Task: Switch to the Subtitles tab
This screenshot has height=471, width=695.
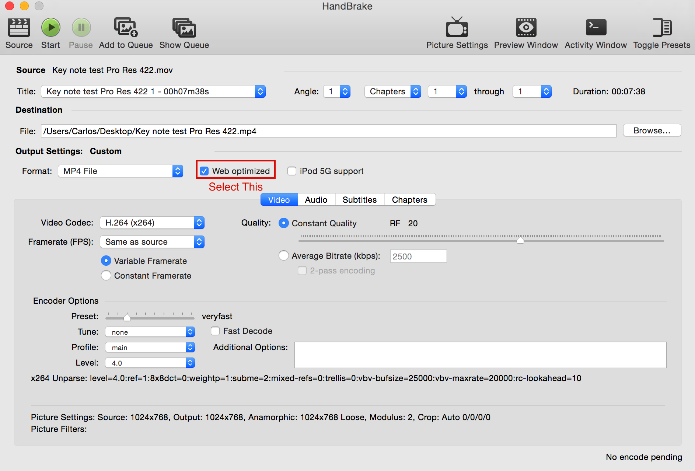Action: [x=360, y=200]
